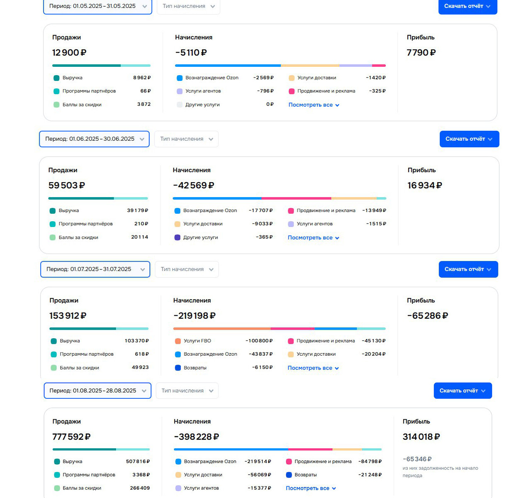This screenshot has width=531, height=498.
Task: Open the August 2025 period dropdown
Action: [97, 391]
